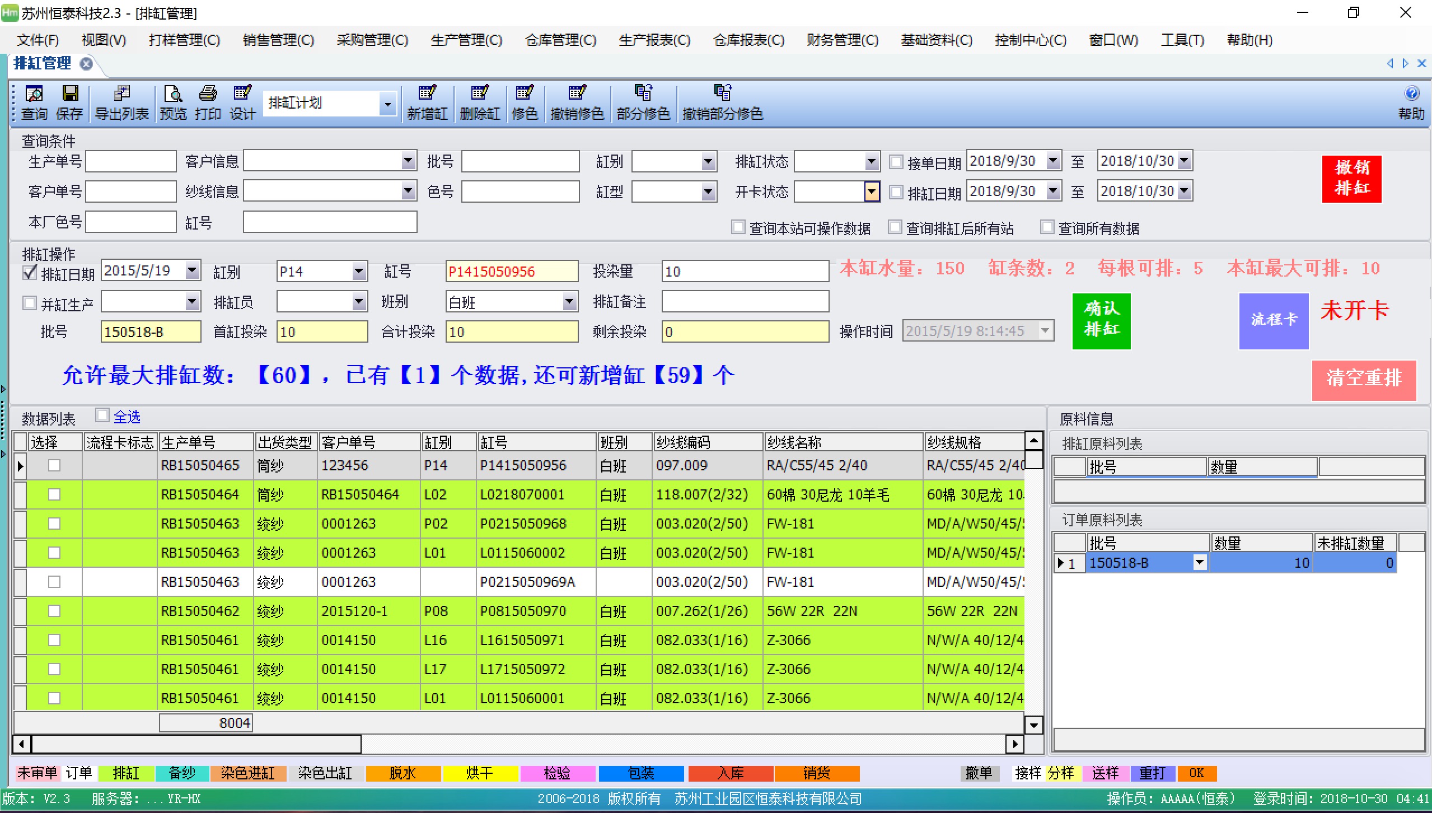Open the 生产管理 menu
Screen dimensions: 1432x813
coord(466,40)
